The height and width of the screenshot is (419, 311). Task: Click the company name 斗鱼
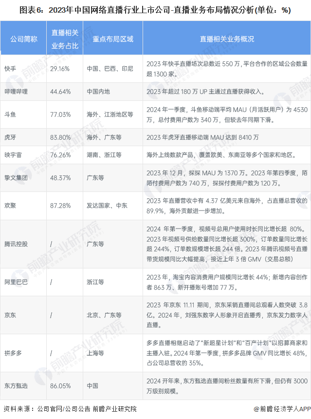pyautogui.click(x=10, y=114)
